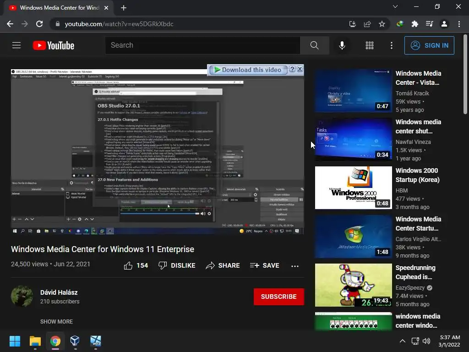Click the address bar URL

pos(119,24)
